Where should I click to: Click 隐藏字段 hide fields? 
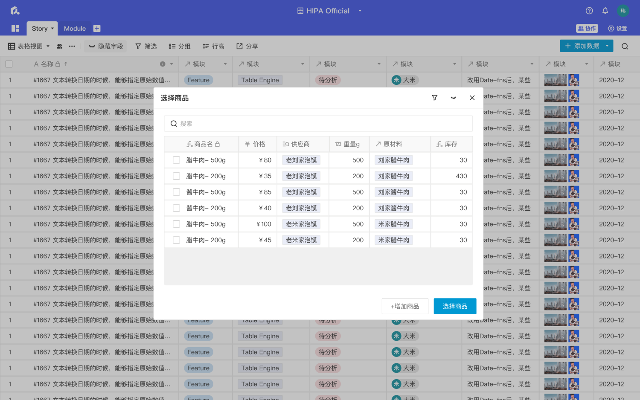106,46
